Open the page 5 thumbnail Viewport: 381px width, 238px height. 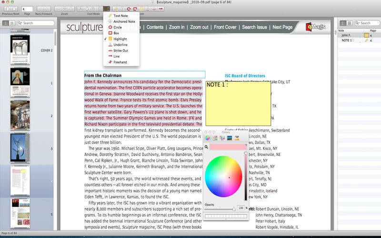coord(20,214)
